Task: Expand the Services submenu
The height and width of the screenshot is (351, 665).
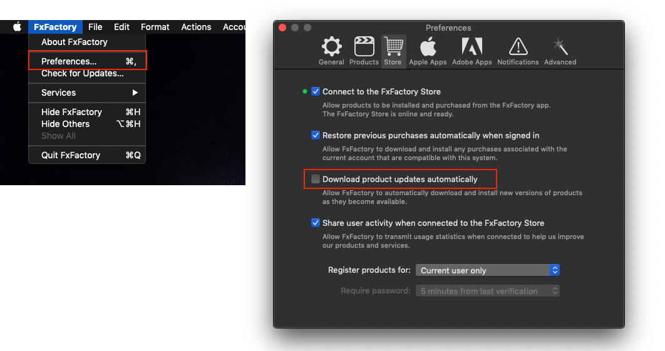Action: pos(87,93)
